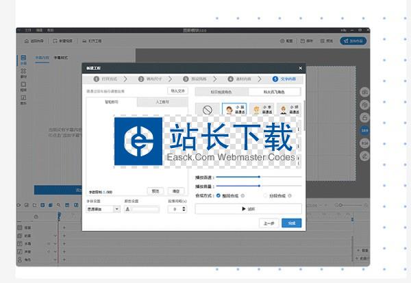Go to step 2 of the wizard

150,79
